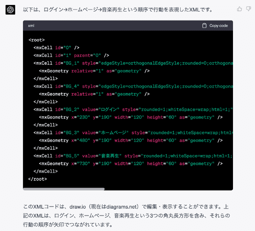This screenshot has width=255, height=231.
Task: Click the mxGeometry line with x="730"
Action: (131, 163)
